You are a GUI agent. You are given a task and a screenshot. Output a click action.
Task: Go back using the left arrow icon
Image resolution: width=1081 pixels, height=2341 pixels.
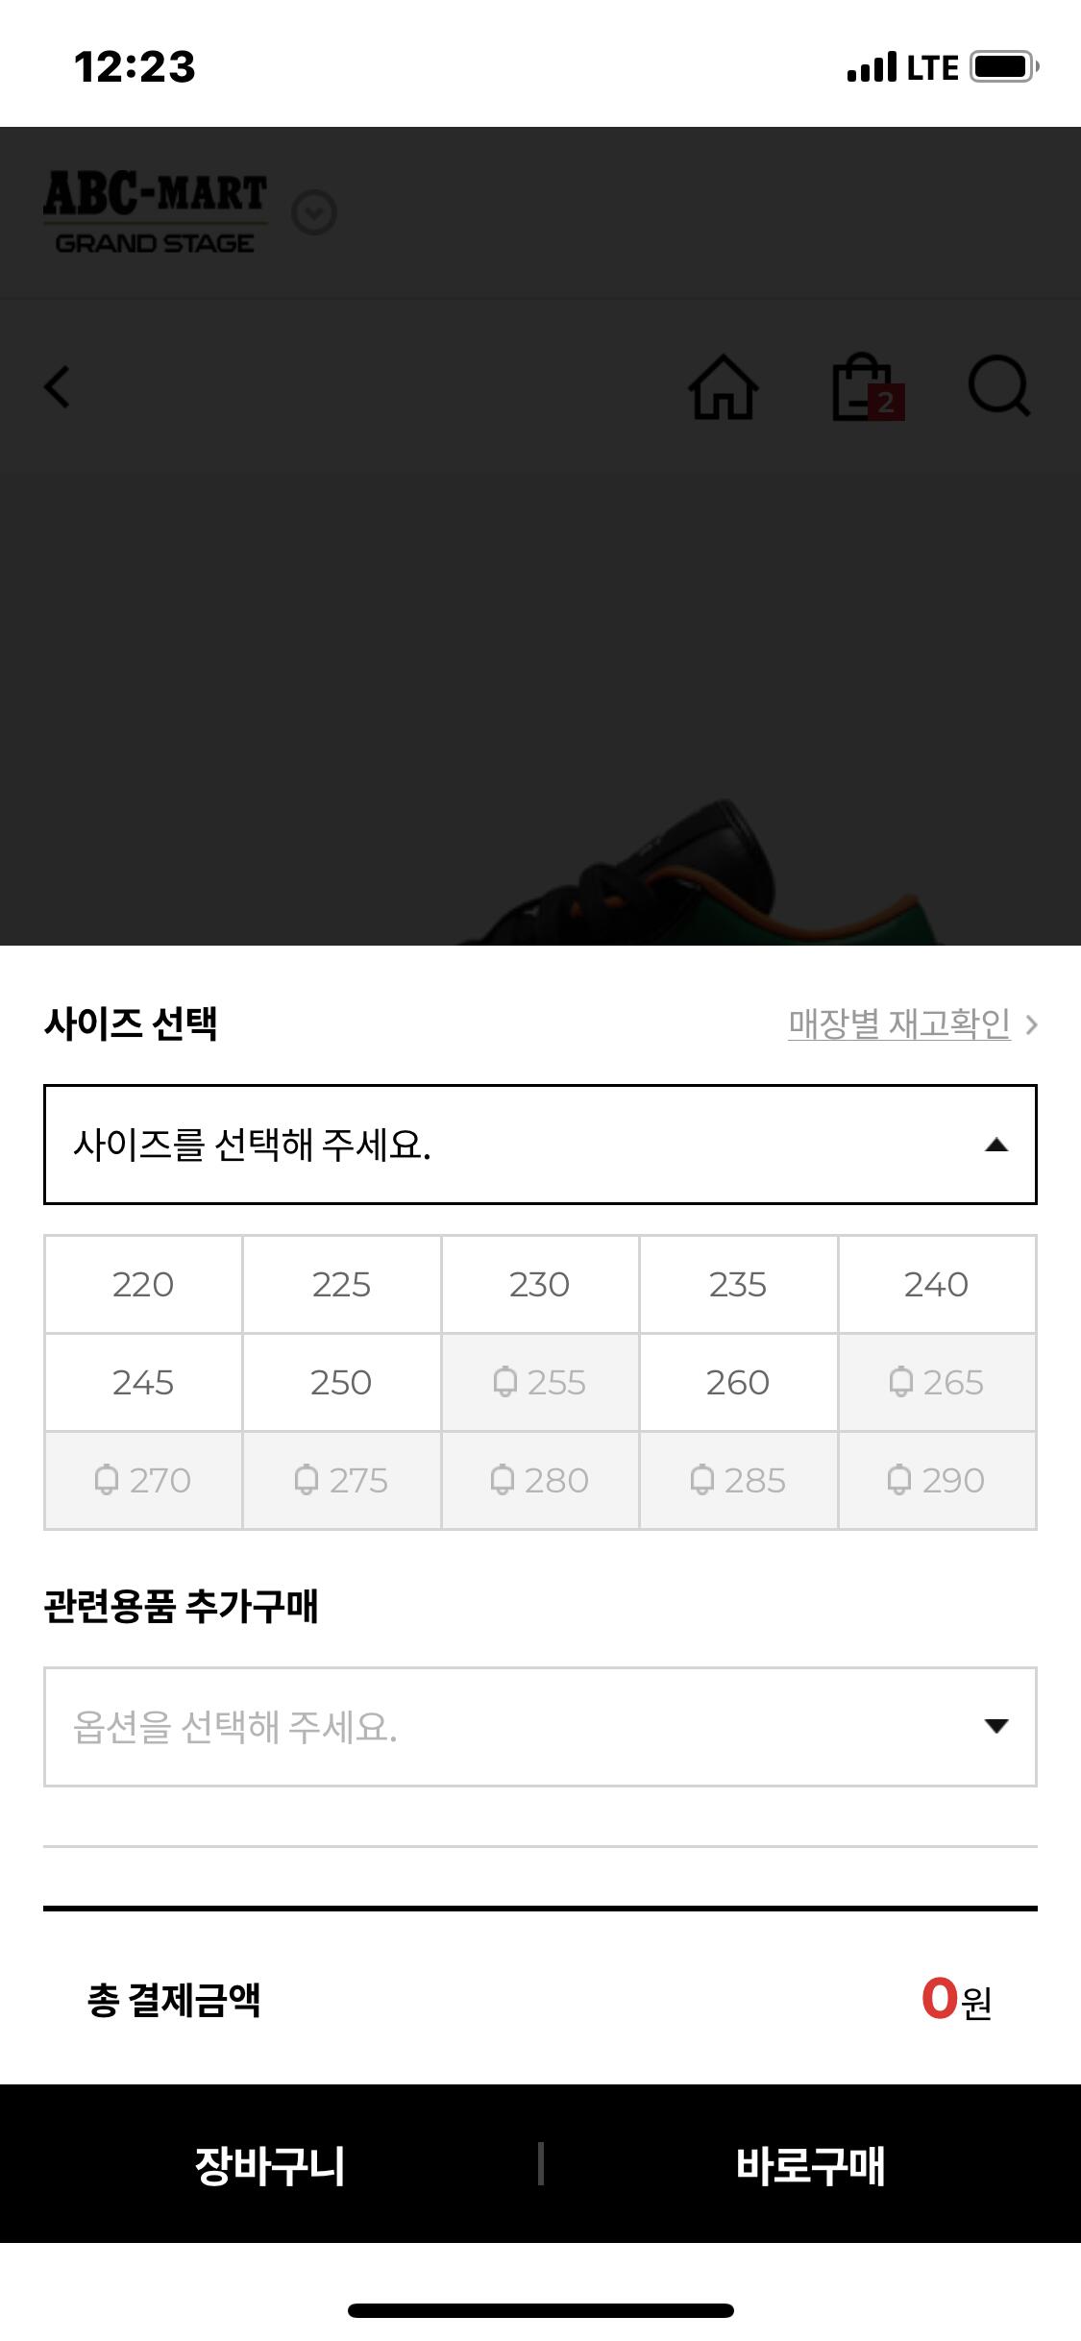coord(58,387)
